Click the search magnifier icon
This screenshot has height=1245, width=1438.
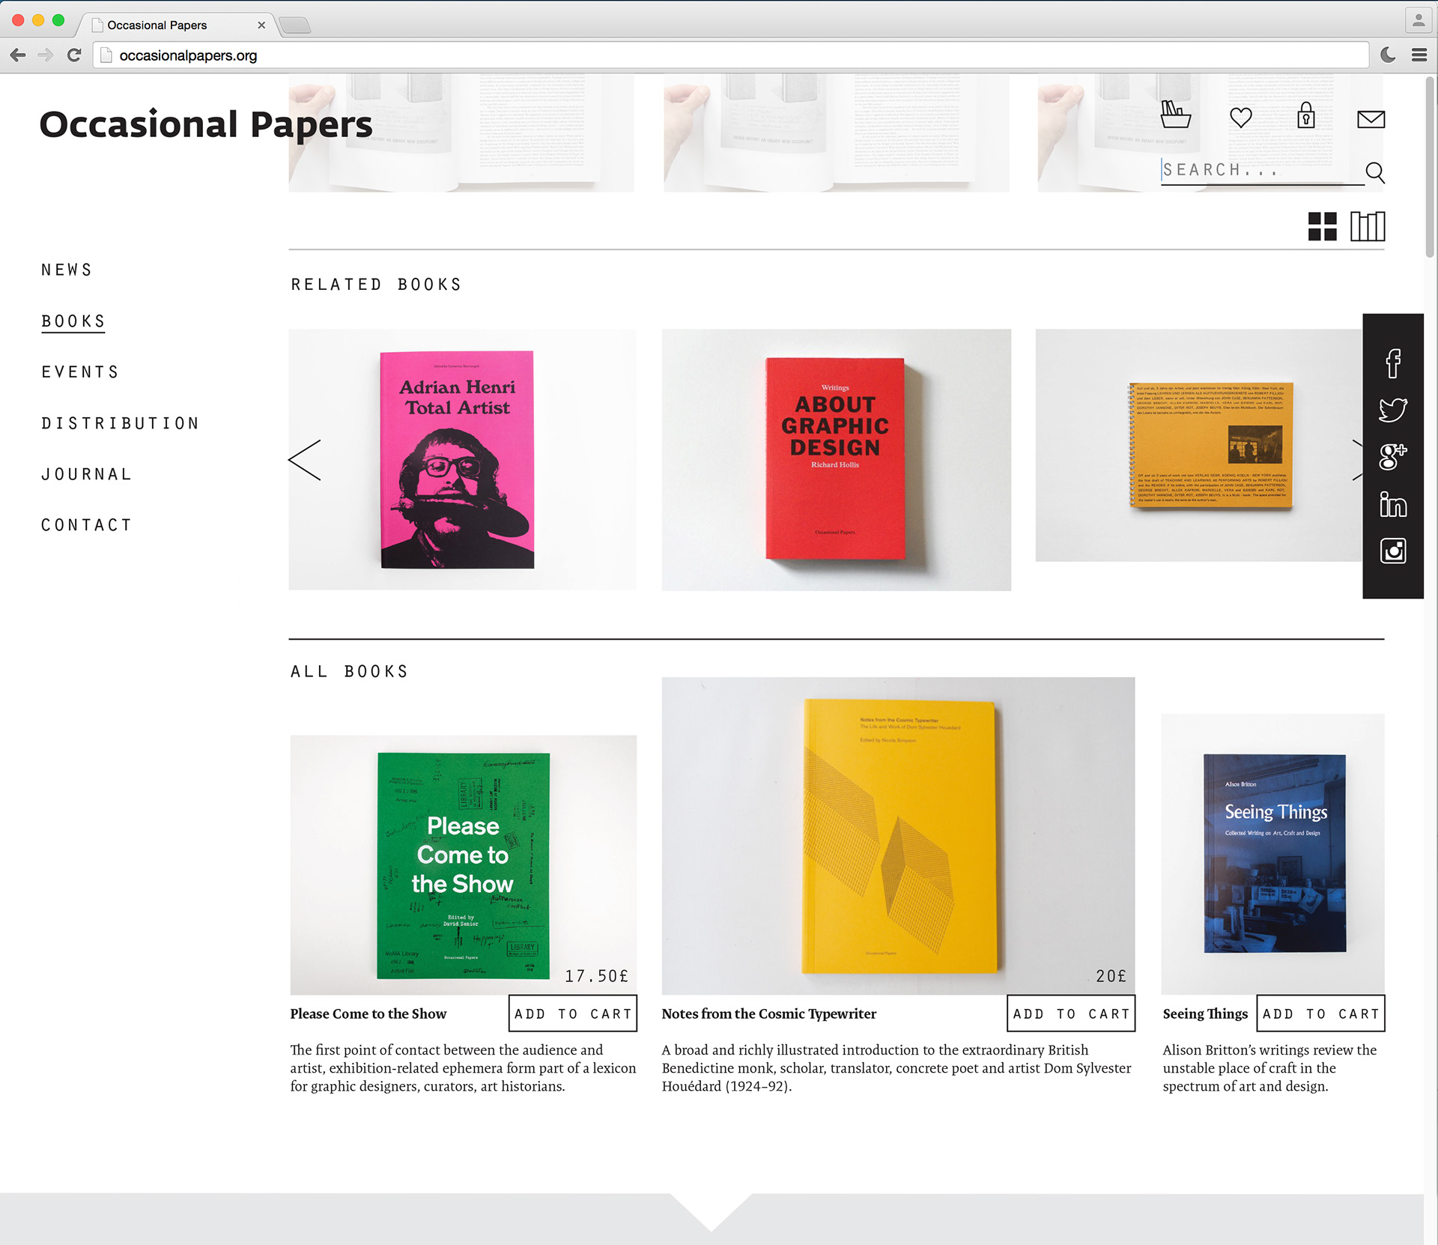pyautogui.click(x=1374, y=172)
